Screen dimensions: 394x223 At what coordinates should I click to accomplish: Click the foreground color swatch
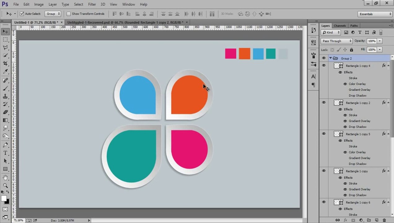point(4,199)
